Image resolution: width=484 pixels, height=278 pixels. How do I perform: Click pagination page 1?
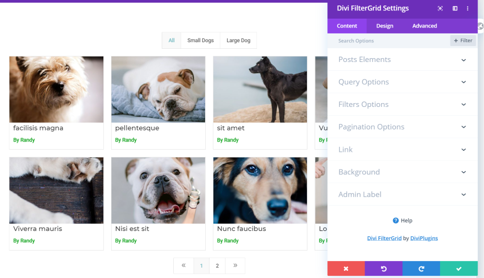coord(201,265)
